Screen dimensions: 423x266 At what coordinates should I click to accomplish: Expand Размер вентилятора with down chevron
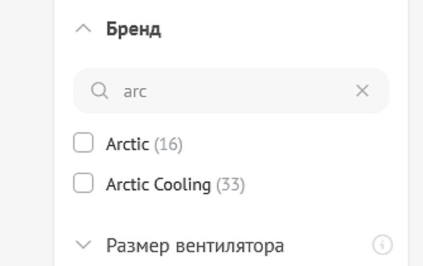coord(83,245)
